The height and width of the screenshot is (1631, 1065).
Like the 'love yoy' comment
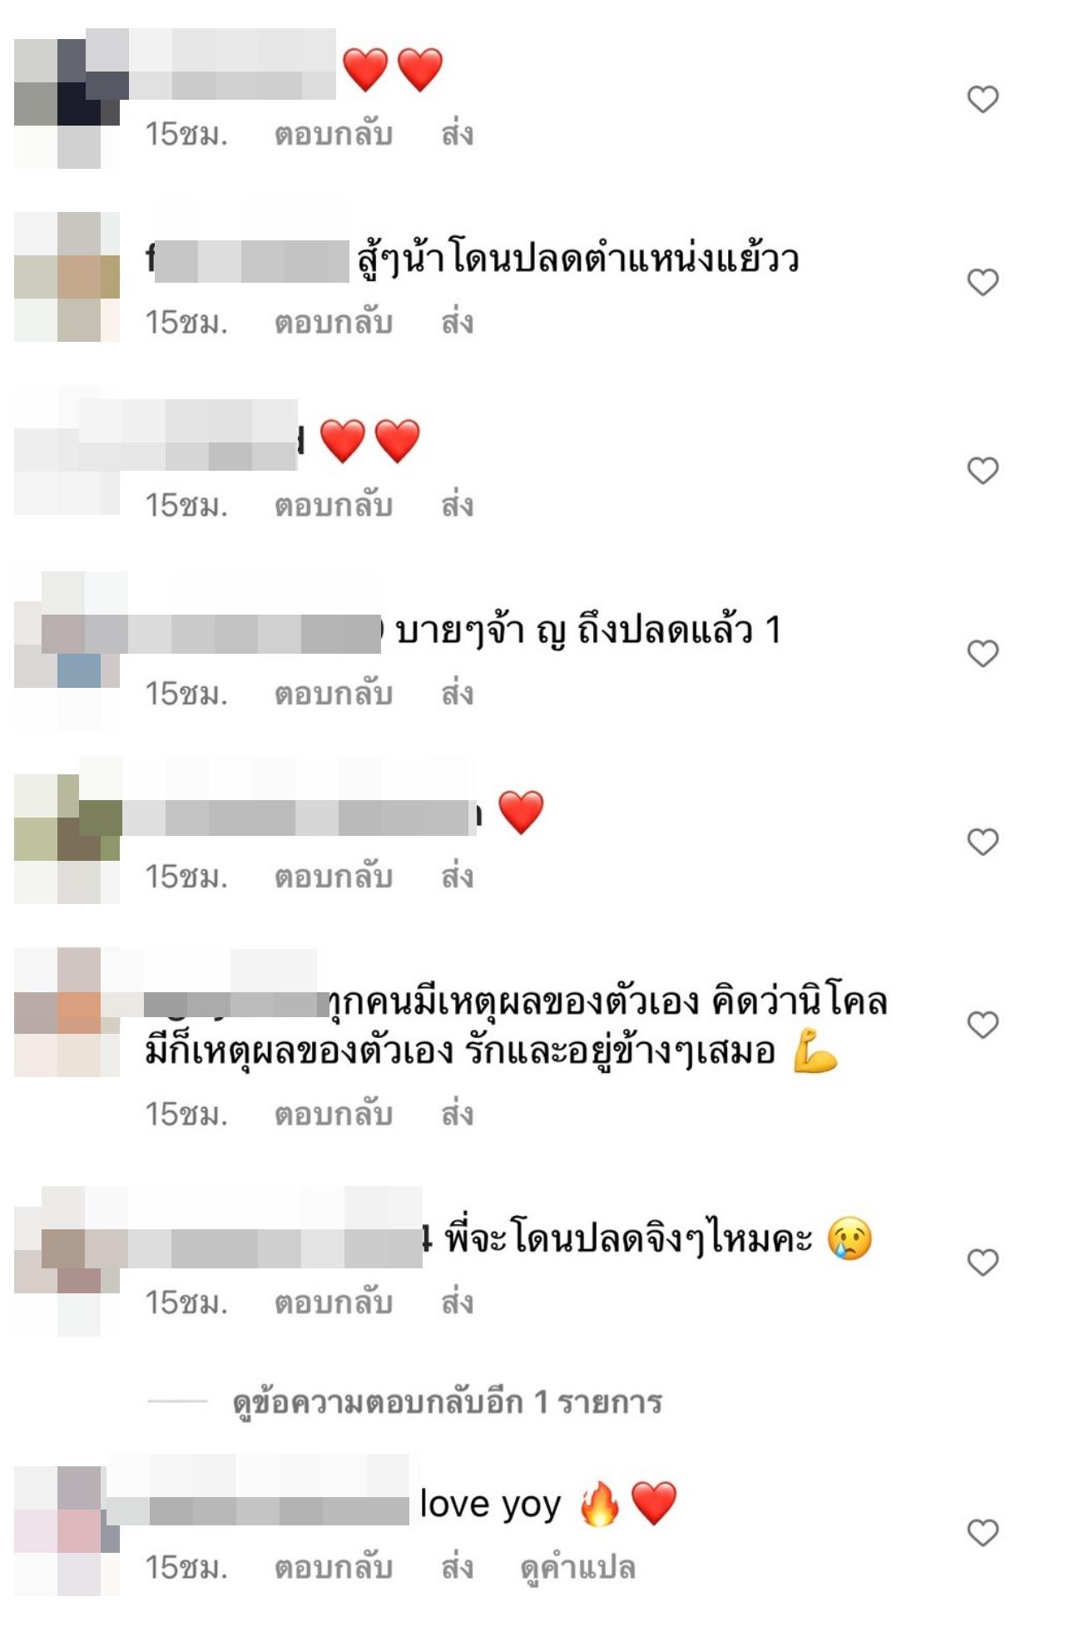(983, 1531)
